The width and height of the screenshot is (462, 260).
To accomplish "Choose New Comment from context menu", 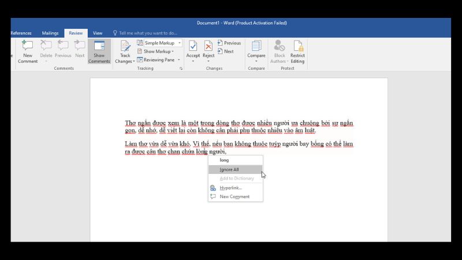I will point(235,196).
